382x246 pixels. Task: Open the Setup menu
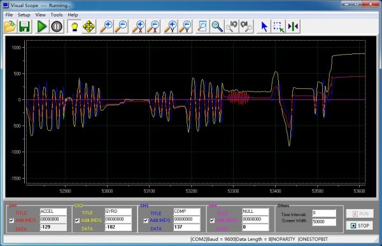[24, 15]
